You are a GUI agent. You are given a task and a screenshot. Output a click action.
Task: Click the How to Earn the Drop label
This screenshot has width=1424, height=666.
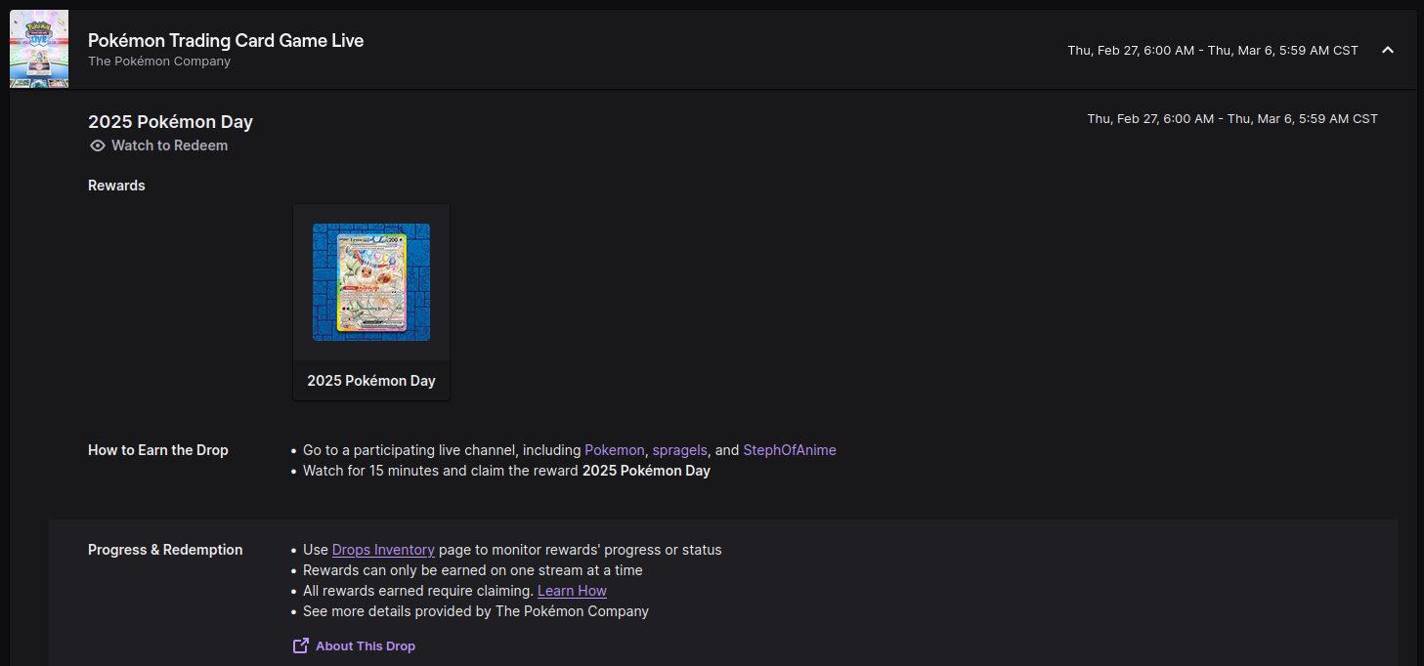[x=158, y=450]
